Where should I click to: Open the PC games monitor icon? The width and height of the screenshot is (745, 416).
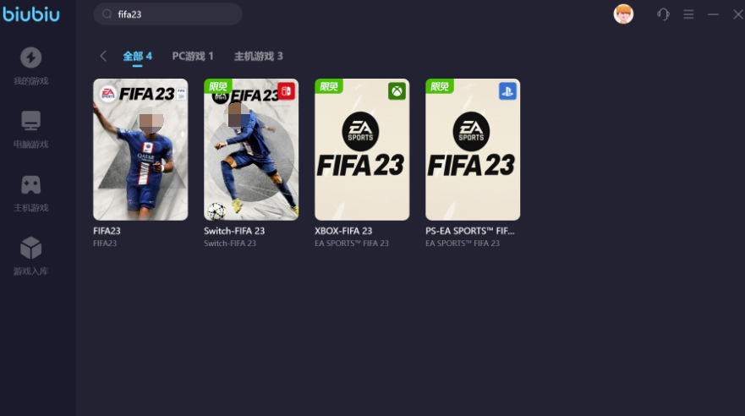click(x=31, y=121)
